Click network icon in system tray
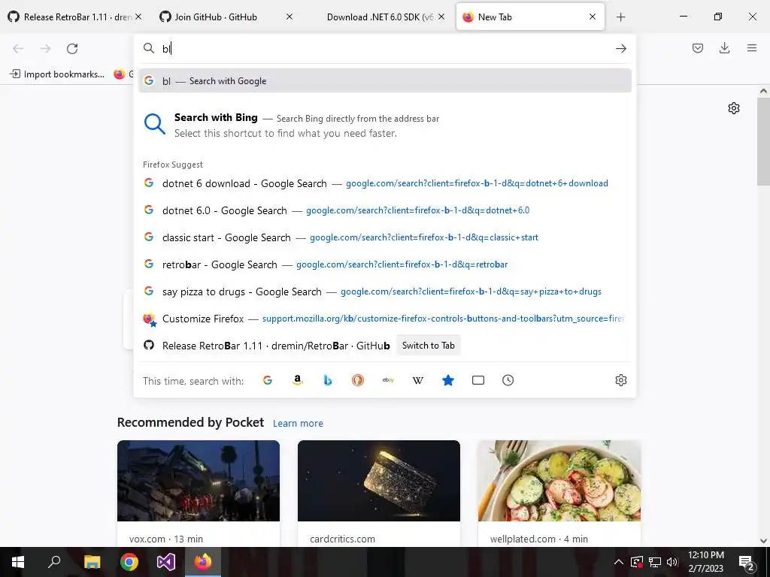770x577 pixels. click(655, 562)
